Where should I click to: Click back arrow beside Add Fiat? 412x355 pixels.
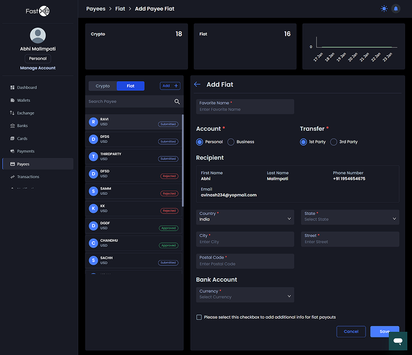197,84
